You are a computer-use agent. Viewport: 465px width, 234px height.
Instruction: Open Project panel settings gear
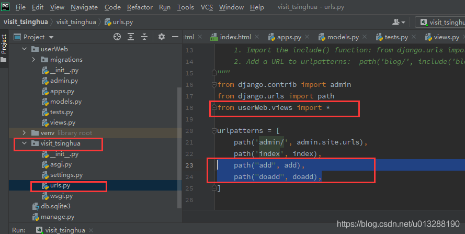point(162,37)
